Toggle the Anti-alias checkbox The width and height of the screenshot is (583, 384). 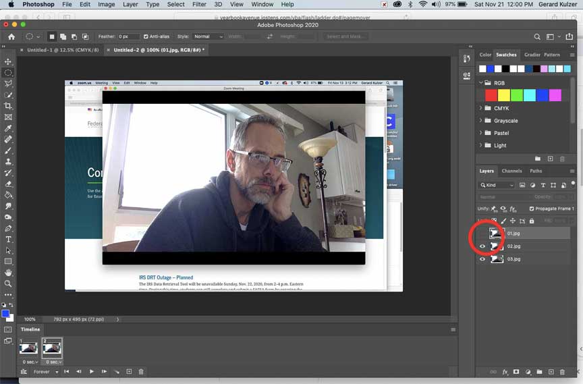click(x=146, y=36)
